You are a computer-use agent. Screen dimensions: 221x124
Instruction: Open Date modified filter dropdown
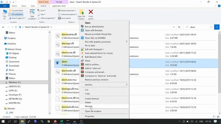click(x=32, y=14)
